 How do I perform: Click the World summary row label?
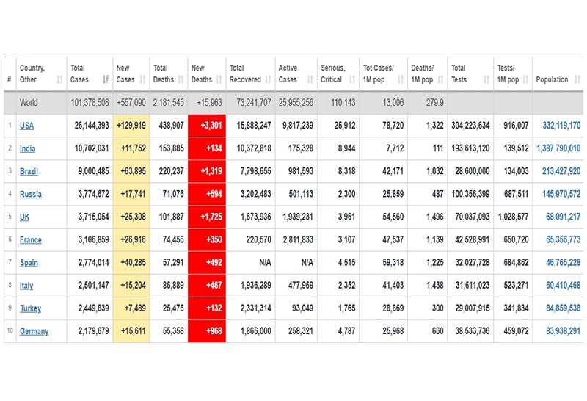tap(29, 103)
